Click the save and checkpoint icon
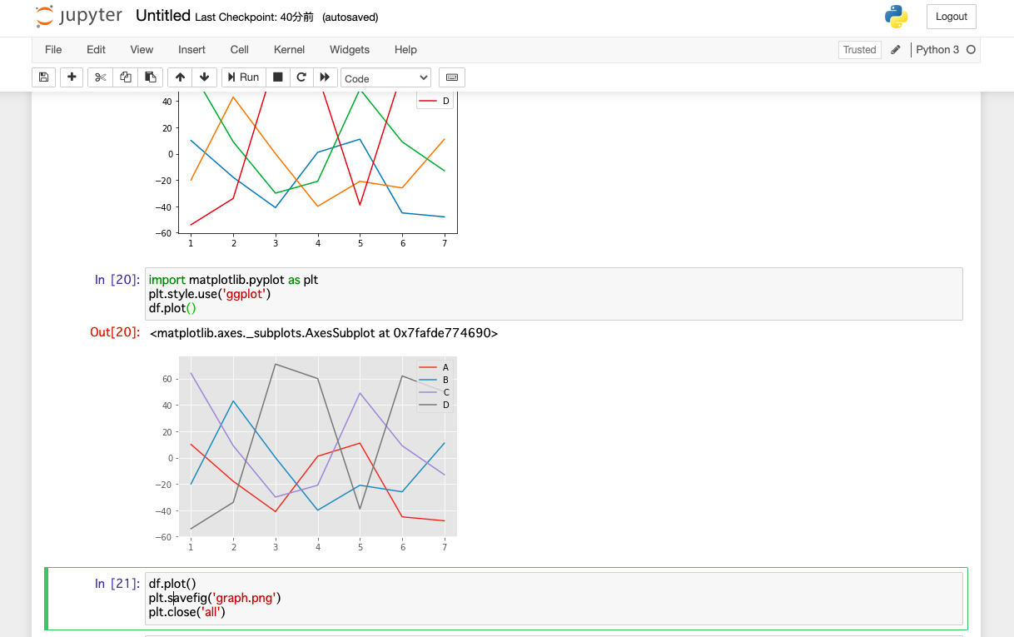 click(44, 77)
